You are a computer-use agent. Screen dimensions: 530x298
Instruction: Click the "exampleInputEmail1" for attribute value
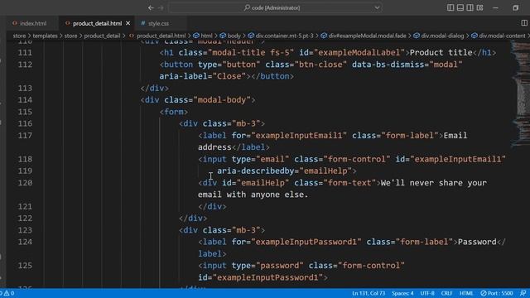[299, 136]
